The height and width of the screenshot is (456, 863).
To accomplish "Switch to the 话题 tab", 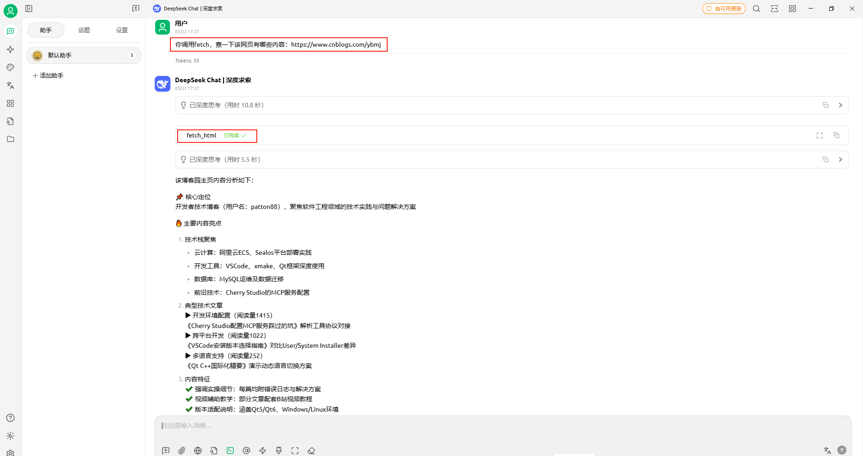I will click(x=84, y=30).
